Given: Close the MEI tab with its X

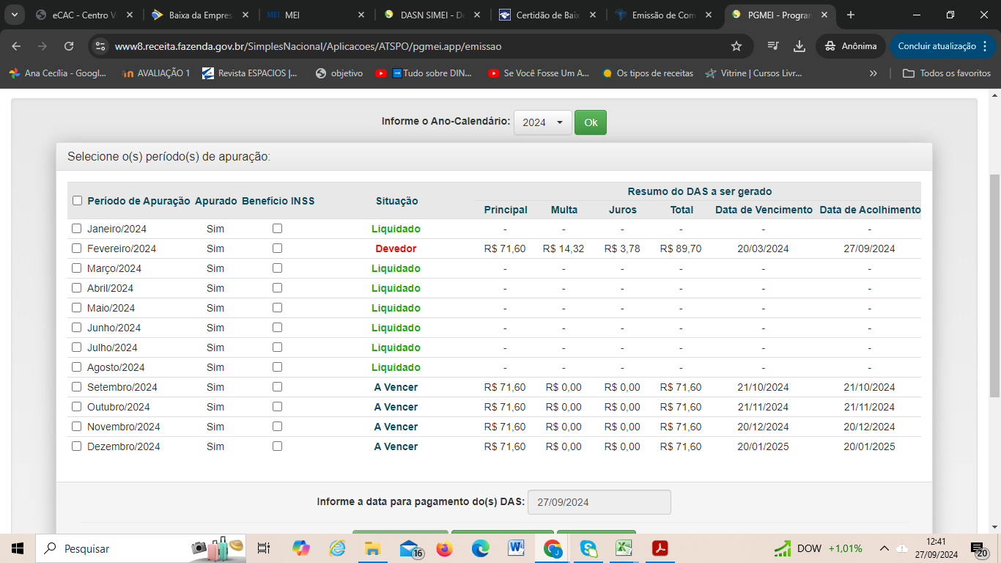Looking at the screenshot, I should click(x=361, y=15).
